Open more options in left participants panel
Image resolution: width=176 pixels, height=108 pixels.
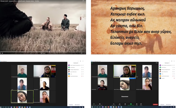[82, 105]
